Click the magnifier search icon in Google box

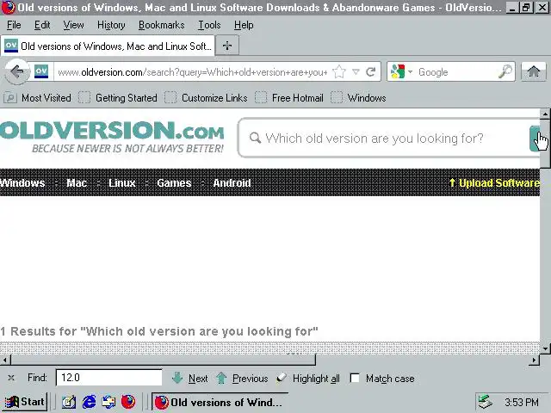(x=505, y=72)
